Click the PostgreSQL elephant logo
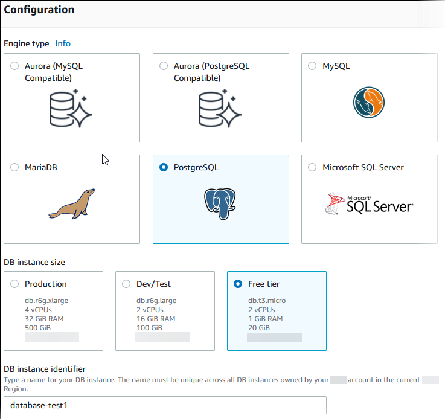This screenshot has width=445, height=419. [x=219, y=204]
